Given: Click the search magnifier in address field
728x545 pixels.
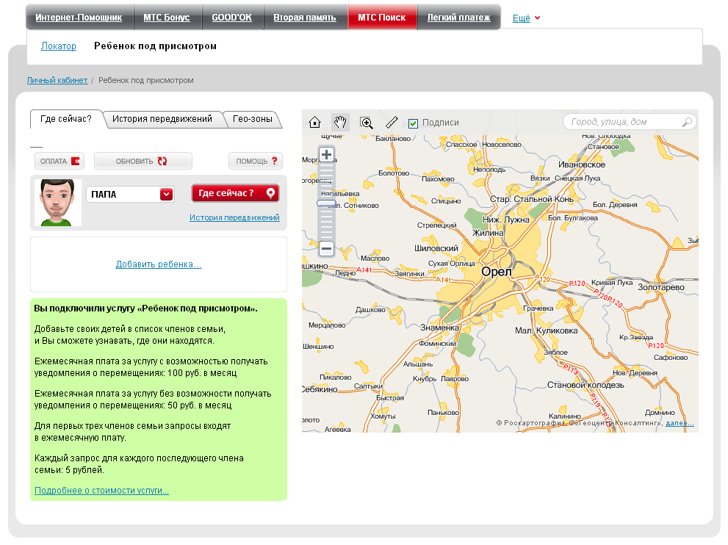Looking at the screenshot, I should [x=687, y=122].
